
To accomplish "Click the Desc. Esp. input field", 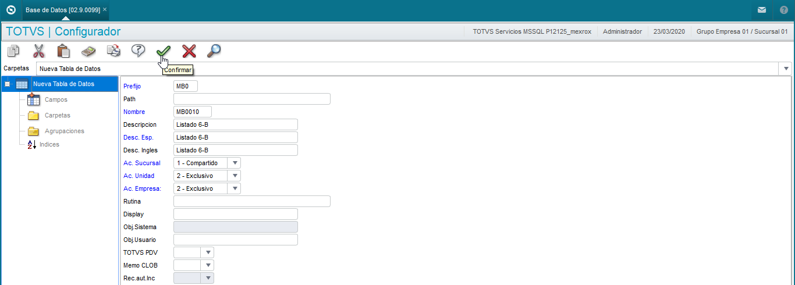I will (x=236, y=137).
